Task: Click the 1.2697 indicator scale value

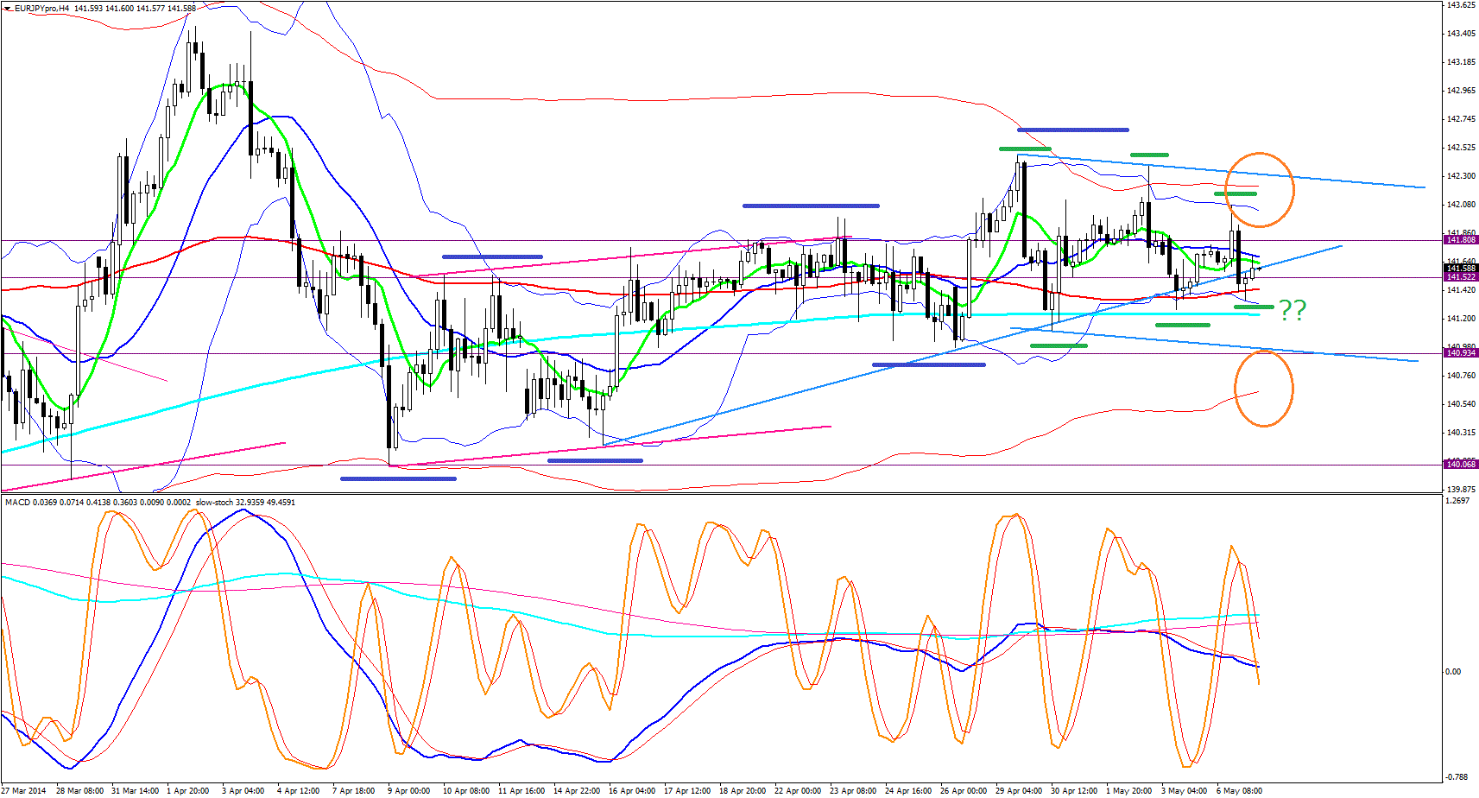Action: click(1459, 501)
